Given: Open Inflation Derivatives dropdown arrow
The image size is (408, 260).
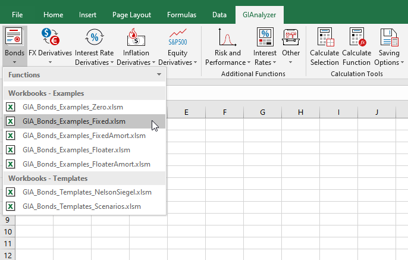Looking at the screenshot, I should tap(153, 62).
